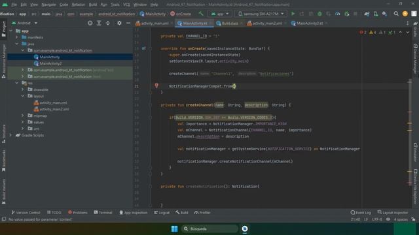Click the red errors count indicator
Image resolution: width=419 pixels, height=235 pixels.
tap(363, 32)
